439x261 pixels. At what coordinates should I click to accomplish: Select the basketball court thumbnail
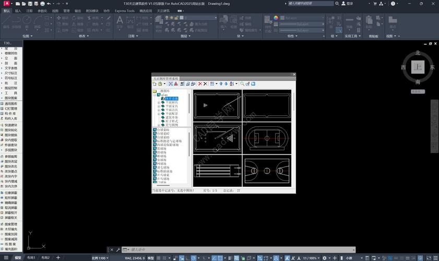[x=267, y=171]
